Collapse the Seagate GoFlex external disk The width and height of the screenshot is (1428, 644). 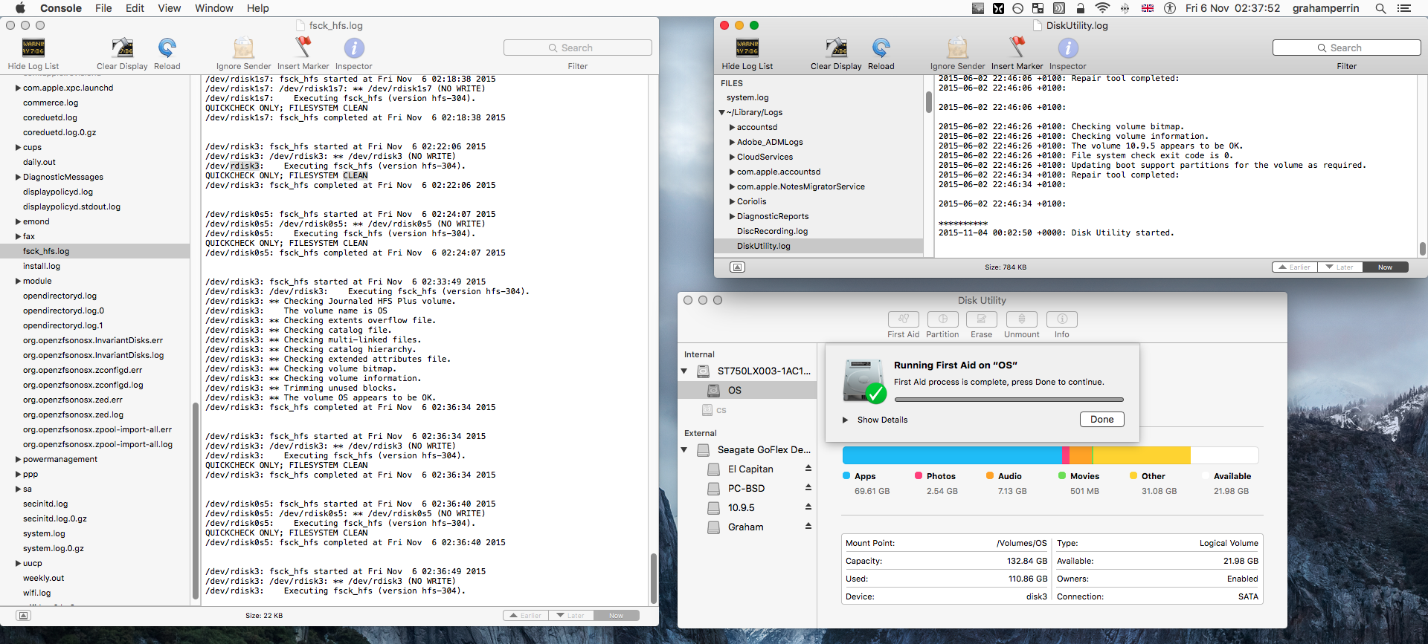(x=684, y=449)
